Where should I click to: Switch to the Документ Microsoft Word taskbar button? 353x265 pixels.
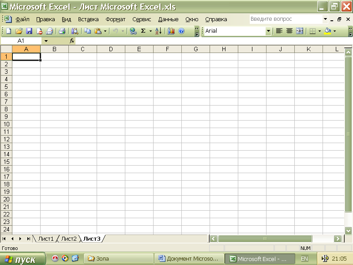(x=189, y=259)
